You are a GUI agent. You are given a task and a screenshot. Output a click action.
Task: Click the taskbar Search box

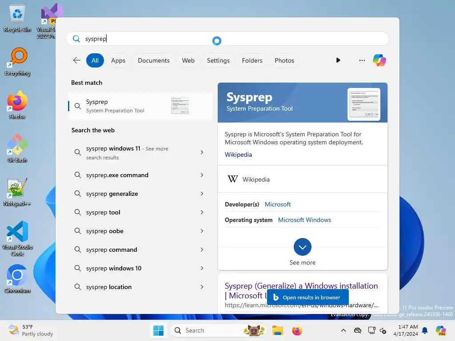218,330
